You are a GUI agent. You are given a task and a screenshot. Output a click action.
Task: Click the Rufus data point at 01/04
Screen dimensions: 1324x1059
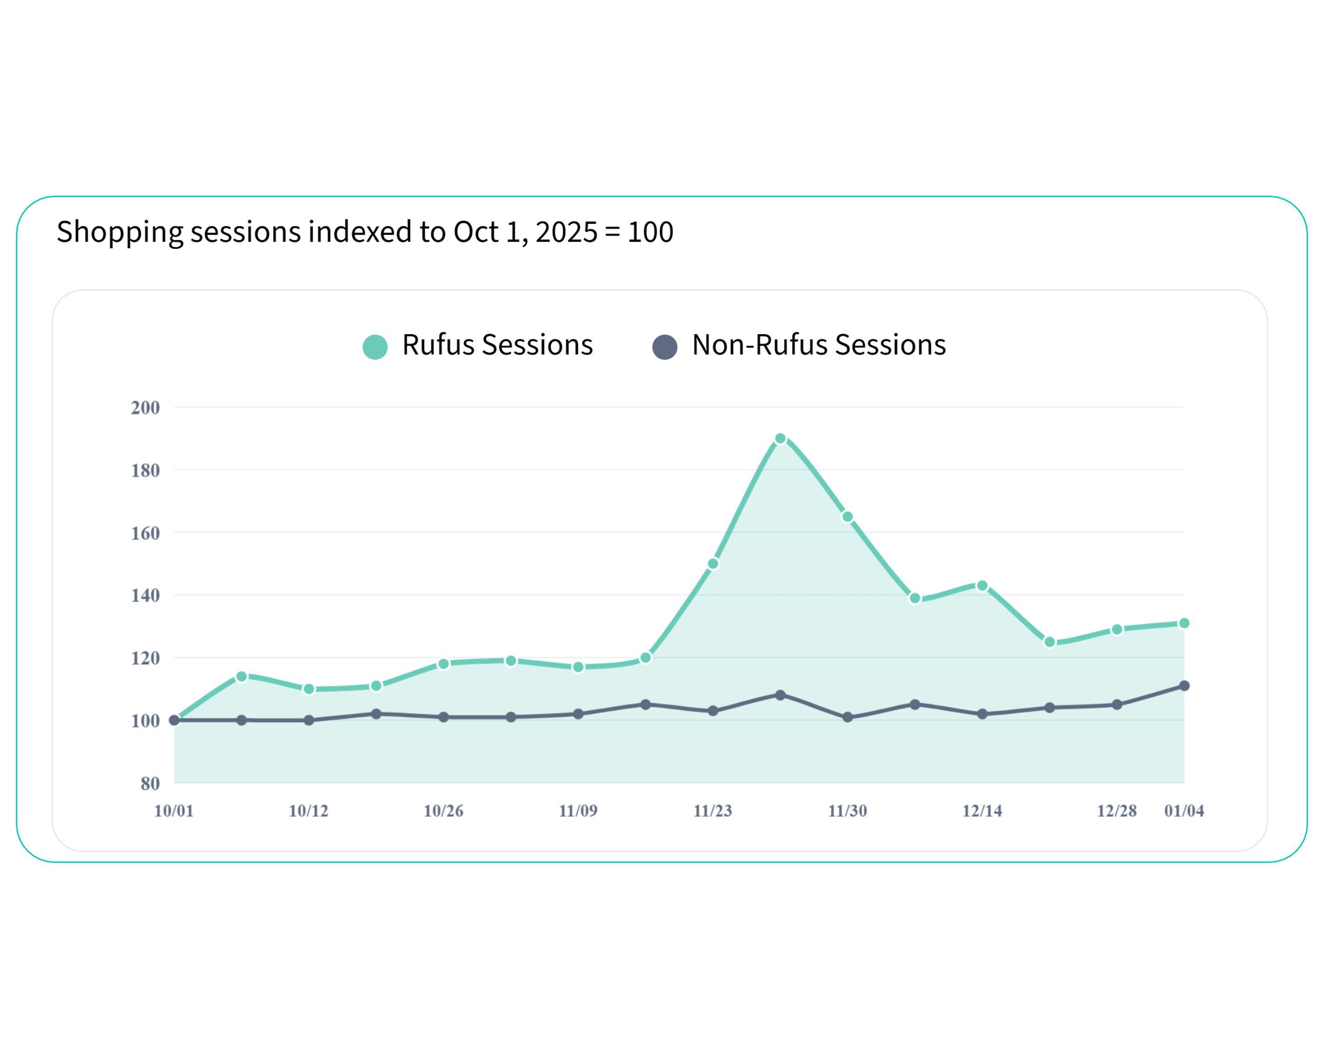[x=1184, y=623]
